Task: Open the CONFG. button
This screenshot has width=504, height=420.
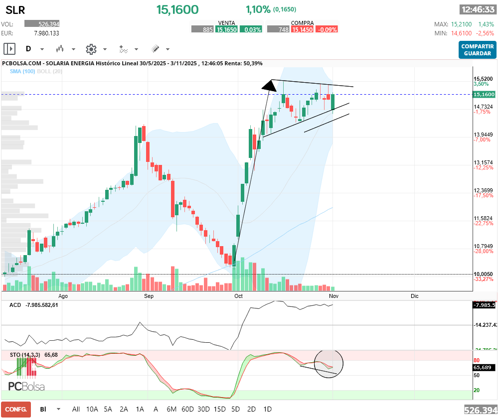Action: [x=16, y=410]
